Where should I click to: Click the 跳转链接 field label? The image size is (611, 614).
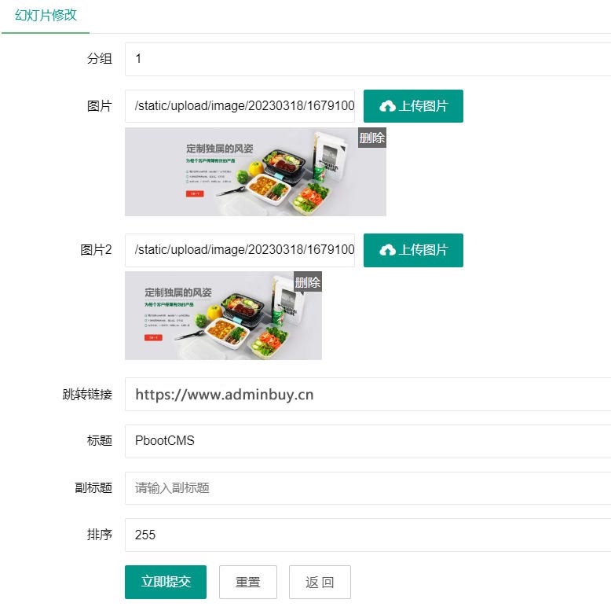pos(87,394)
